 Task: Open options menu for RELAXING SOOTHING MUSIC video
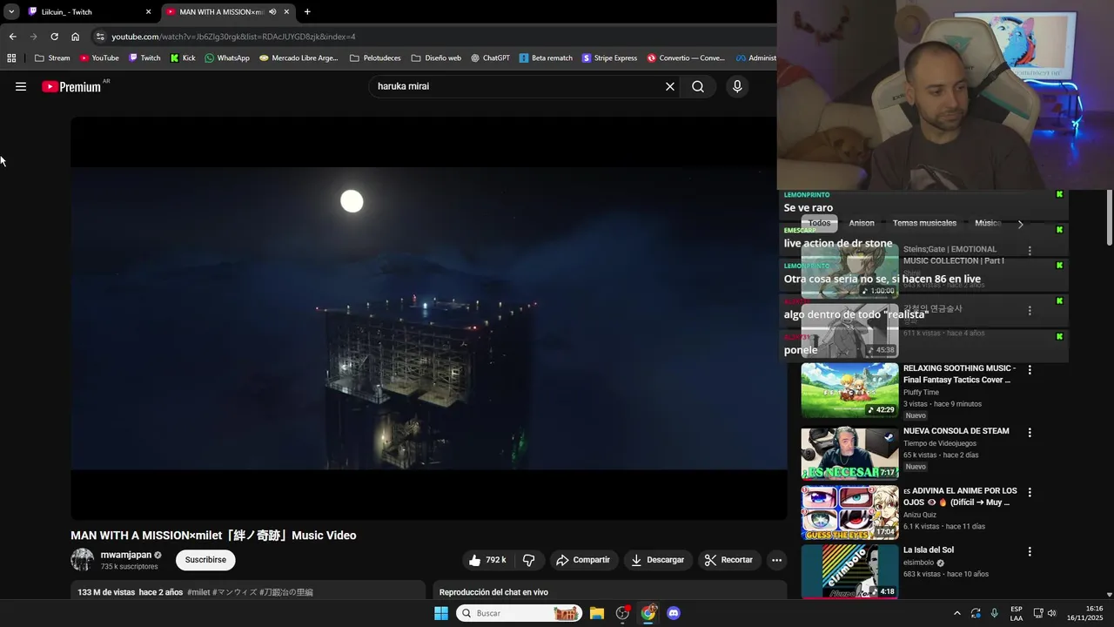[1030, 369]
